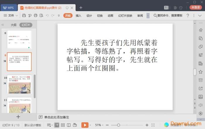The width and height of the screenshot is (205, 129).
Task: Click the 未登录 login button
Action: tap(196, 7)
